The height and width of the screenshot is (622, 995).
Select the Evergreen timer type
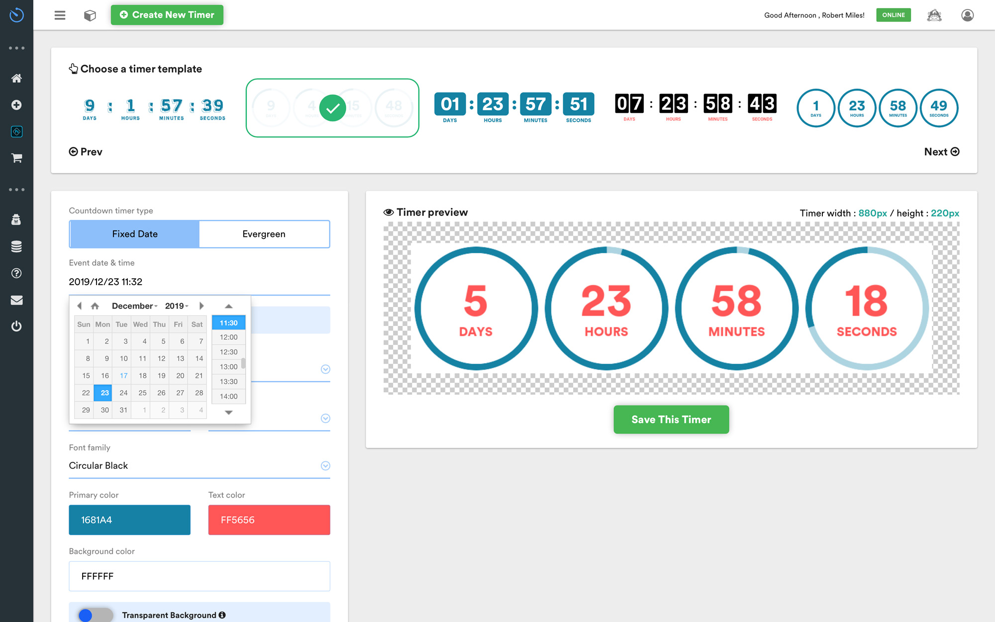(264, 234)
